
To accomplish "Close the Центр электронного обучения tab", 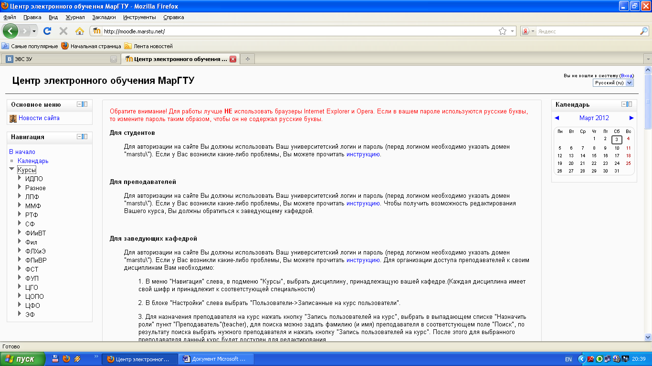I will [233, 59].
